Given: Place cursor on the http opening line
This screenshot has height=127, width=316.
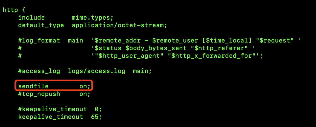Looking at the screenshot, I should (14, 10).
